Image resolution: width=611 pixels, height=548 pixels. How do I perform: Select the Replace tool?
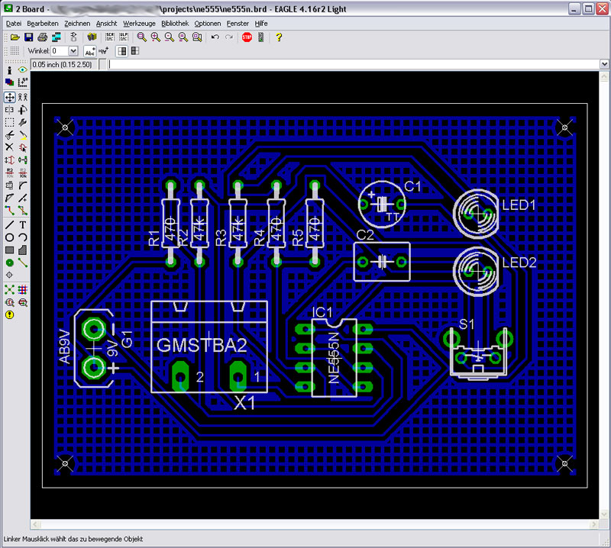(x=23, y=160)
